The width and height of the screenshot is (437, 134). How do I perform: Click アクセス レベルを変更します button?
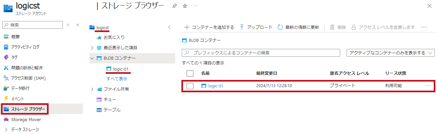coord(383,27)
